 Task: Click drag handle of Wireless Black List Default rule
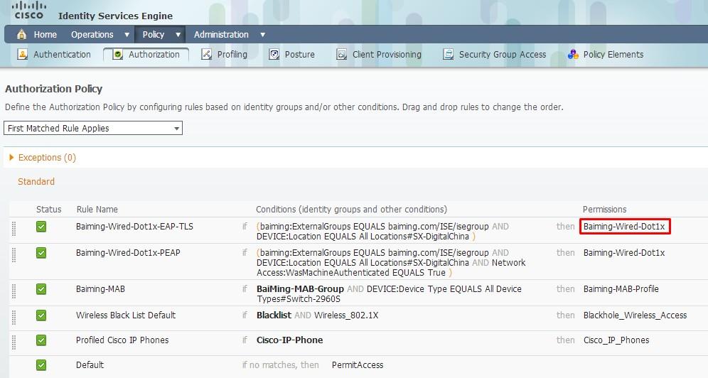[x=14, y=318]
